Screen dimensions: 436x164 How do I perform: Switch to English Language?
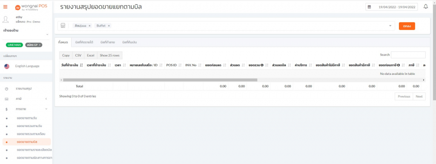pos(27,66)
